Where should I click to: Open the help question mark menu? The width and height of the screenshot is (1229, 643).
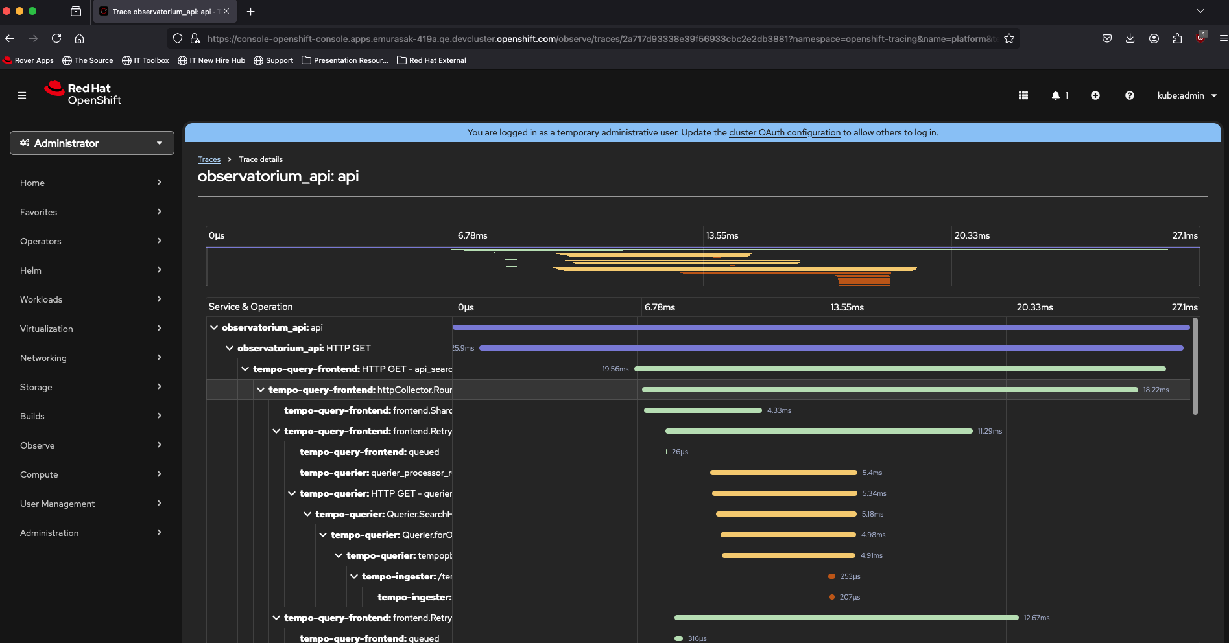[x=1130, y=95]
